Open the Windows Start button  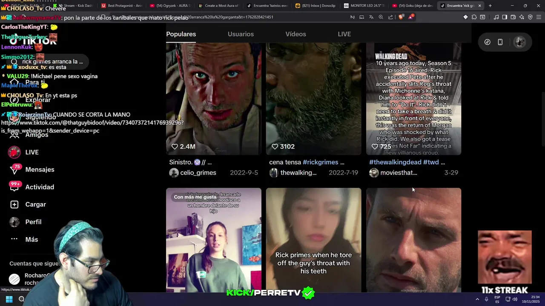pyautogui.click(x=9, y=299)
